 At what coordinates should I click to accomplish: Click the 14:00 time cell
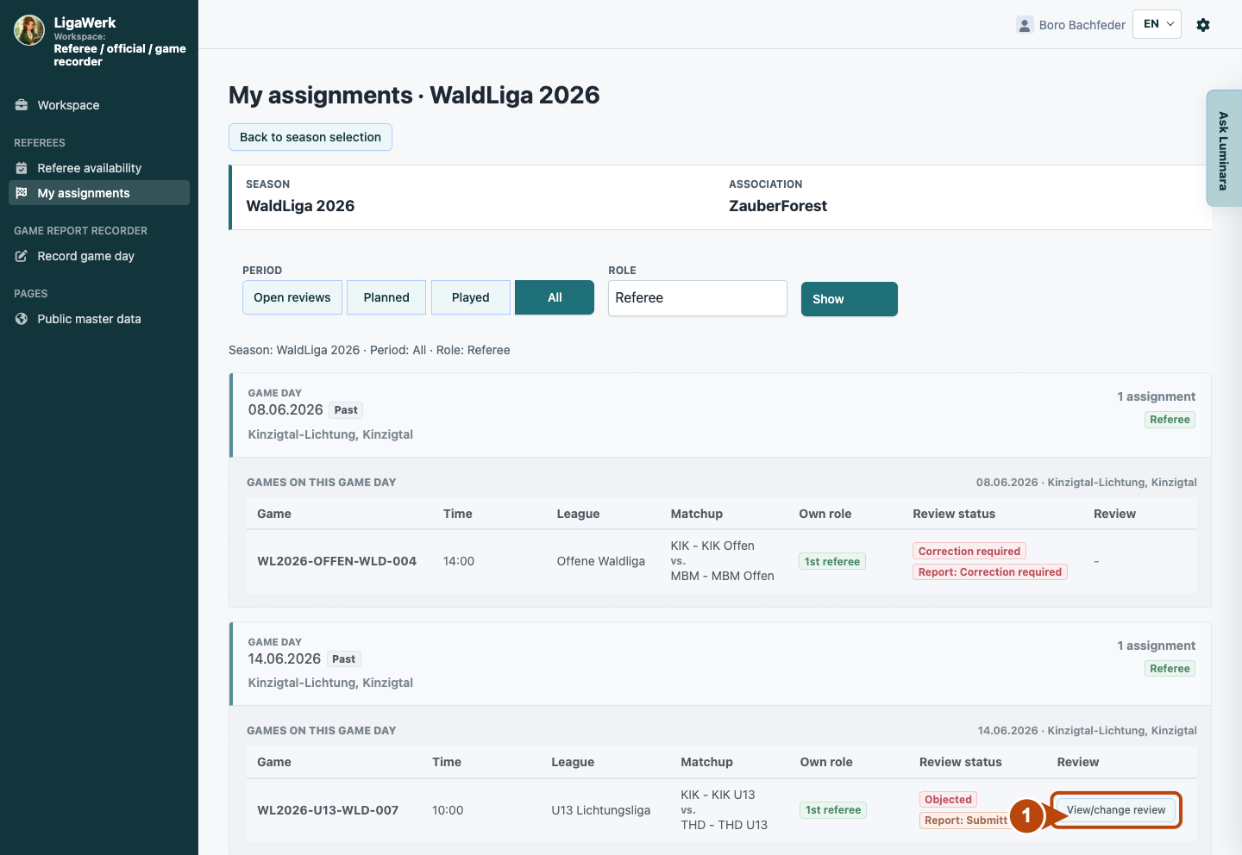pyautogui.click(x=459, y=561)
